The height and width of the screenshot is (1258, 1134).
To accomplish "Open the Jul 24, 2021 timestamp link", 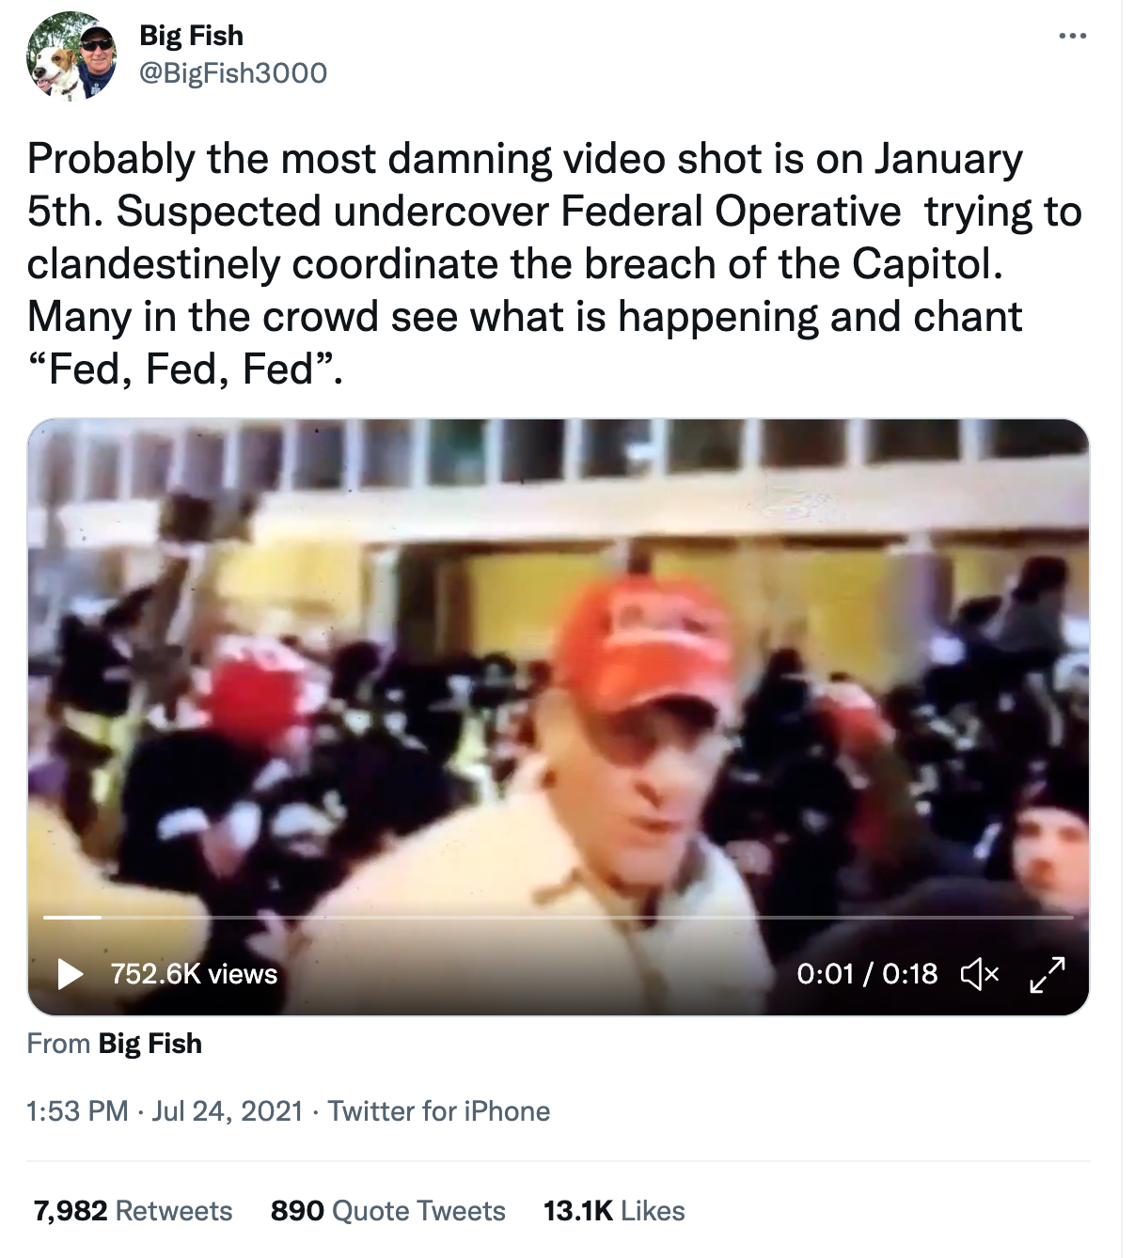I will click(x=227, y=1110).
